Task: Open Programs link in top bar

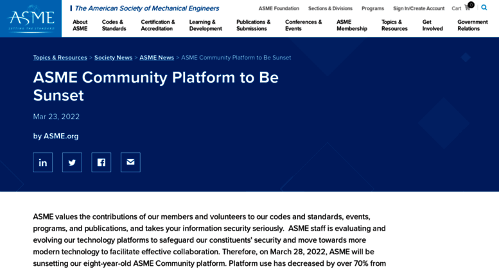Action: (372, 8)
